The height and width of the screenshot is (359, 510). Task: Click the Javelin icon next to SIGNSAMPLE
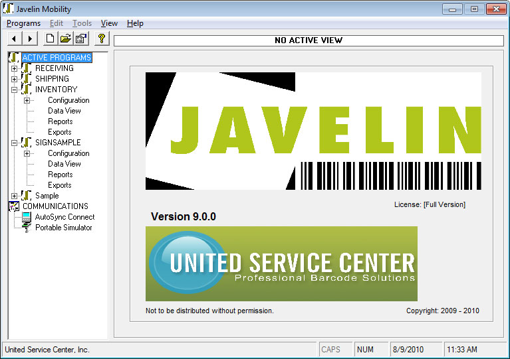(27, 143)
